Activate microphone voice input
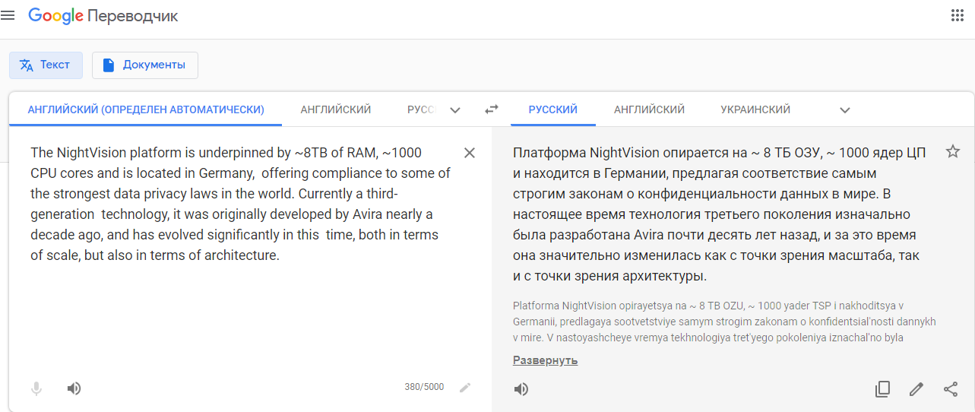This screenshot has width=975, height=412. coord(36,389)
